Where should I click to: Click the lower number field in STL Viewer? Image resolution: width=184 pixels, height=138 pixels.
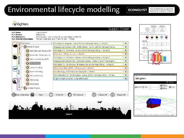click(x=154, y=88)
